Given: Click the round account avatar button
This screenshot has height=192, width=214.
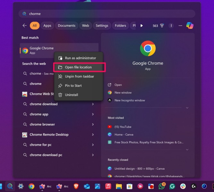Looking at the screenshot, I should click(x=171, y=26).
